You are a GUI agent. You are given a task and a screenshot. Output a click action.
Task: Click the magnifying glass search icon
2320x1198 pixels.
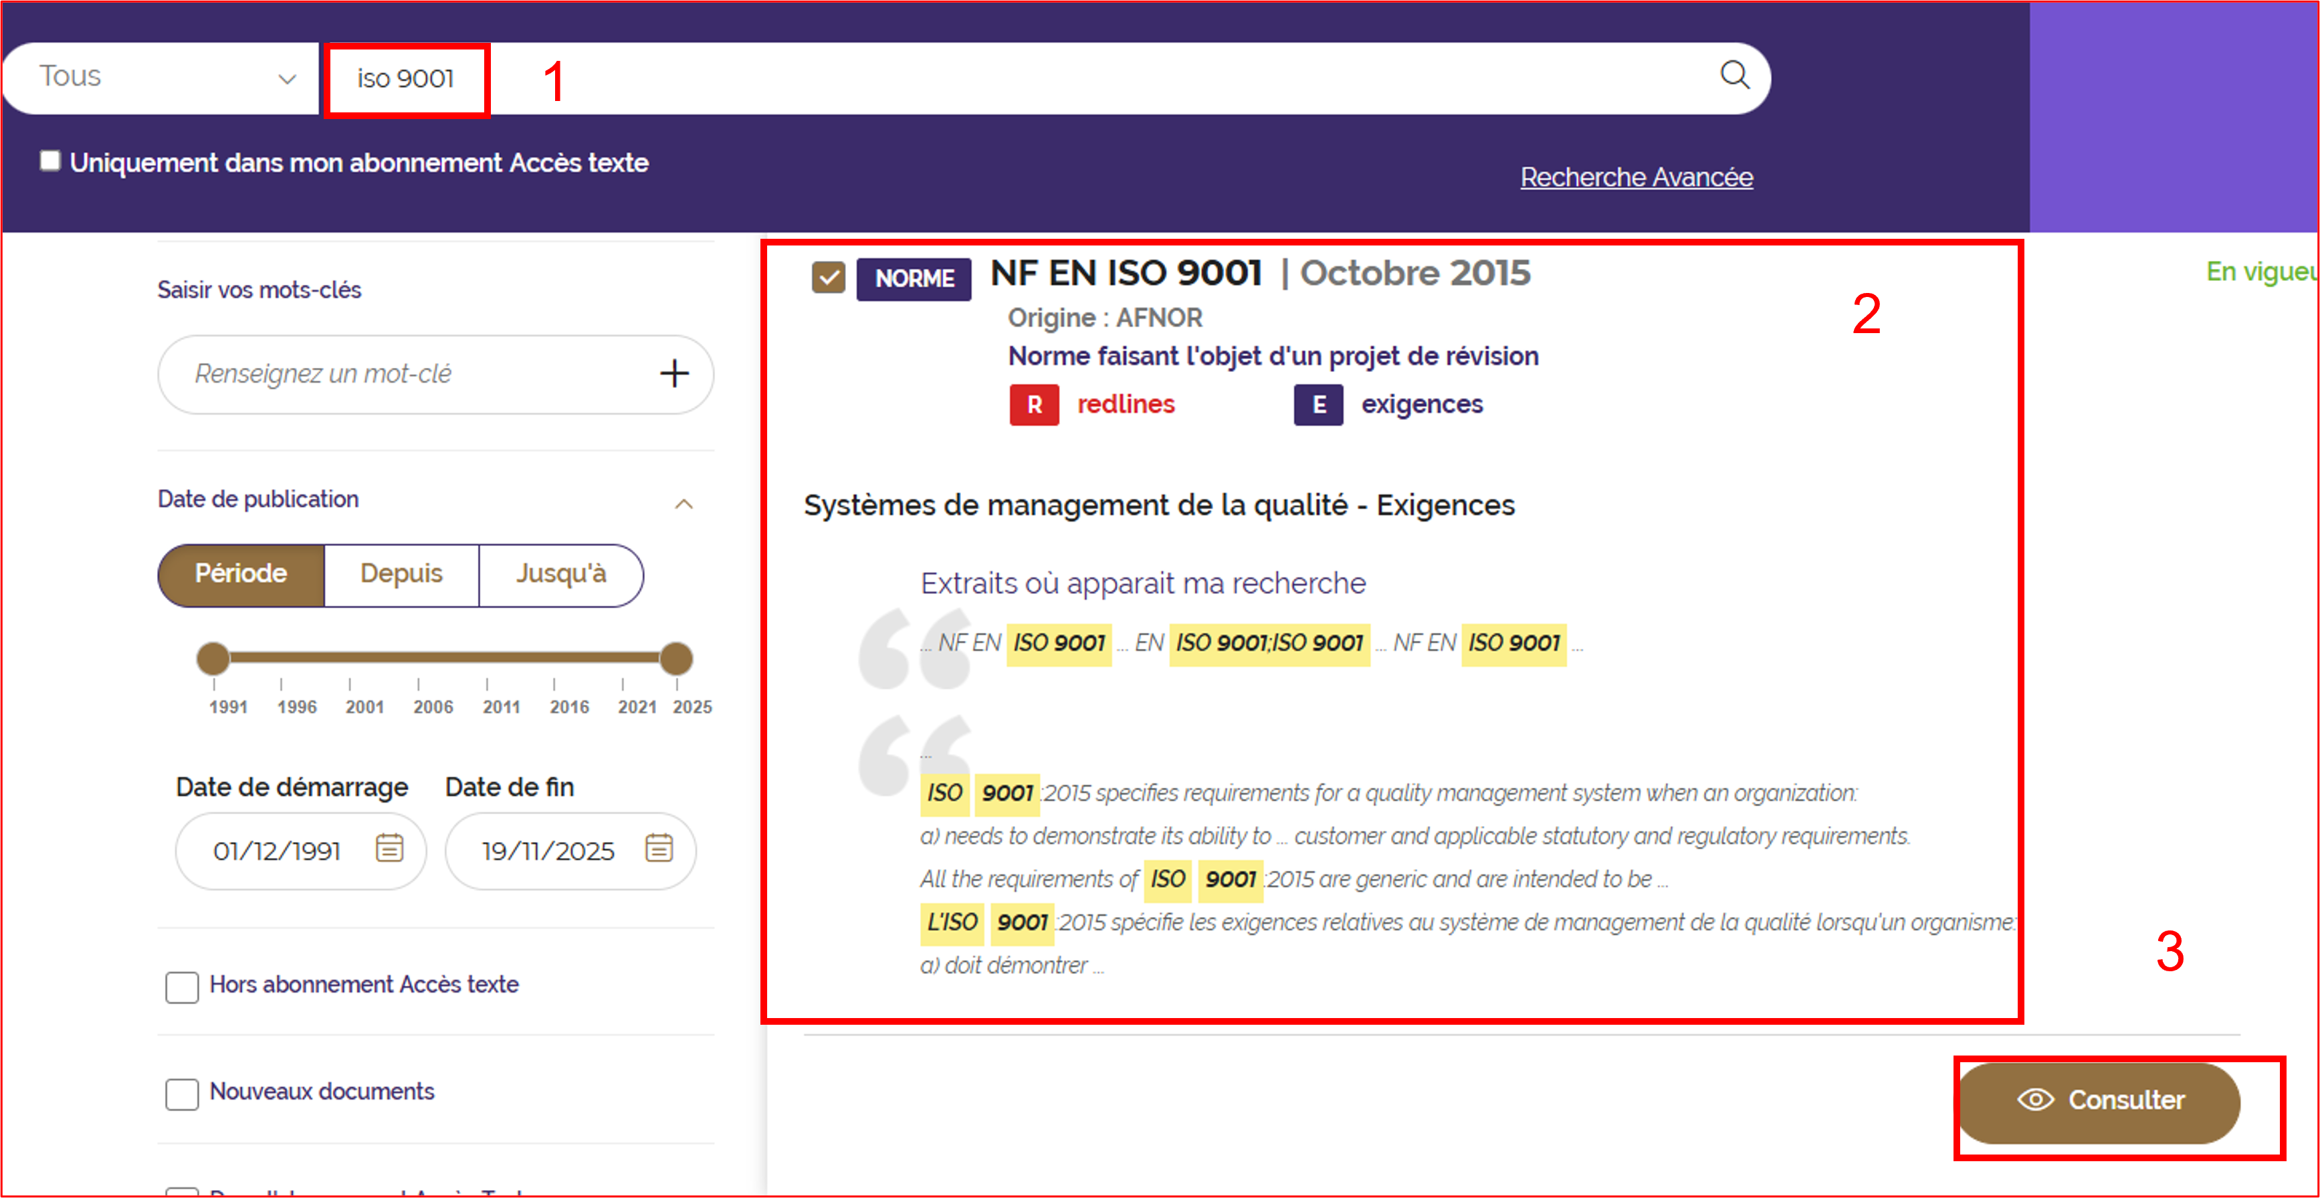pos(1733,76)
